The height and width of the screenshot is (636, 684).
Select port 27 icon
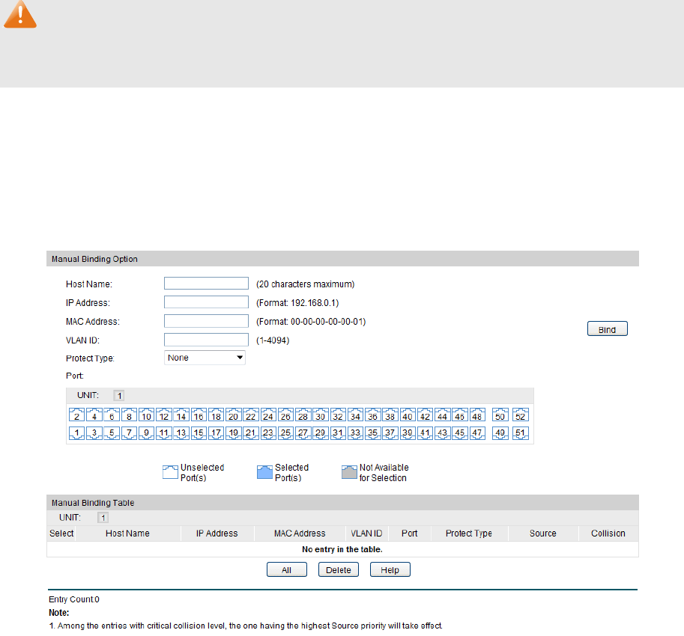coord(303,432)
